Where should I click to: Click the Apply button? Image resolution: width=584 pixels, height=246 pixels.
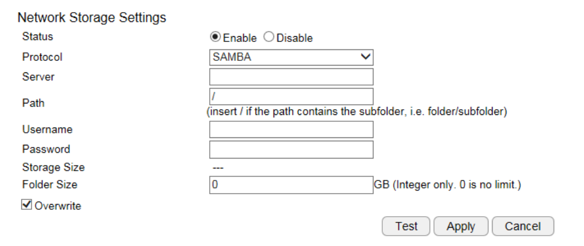[460, 226]
